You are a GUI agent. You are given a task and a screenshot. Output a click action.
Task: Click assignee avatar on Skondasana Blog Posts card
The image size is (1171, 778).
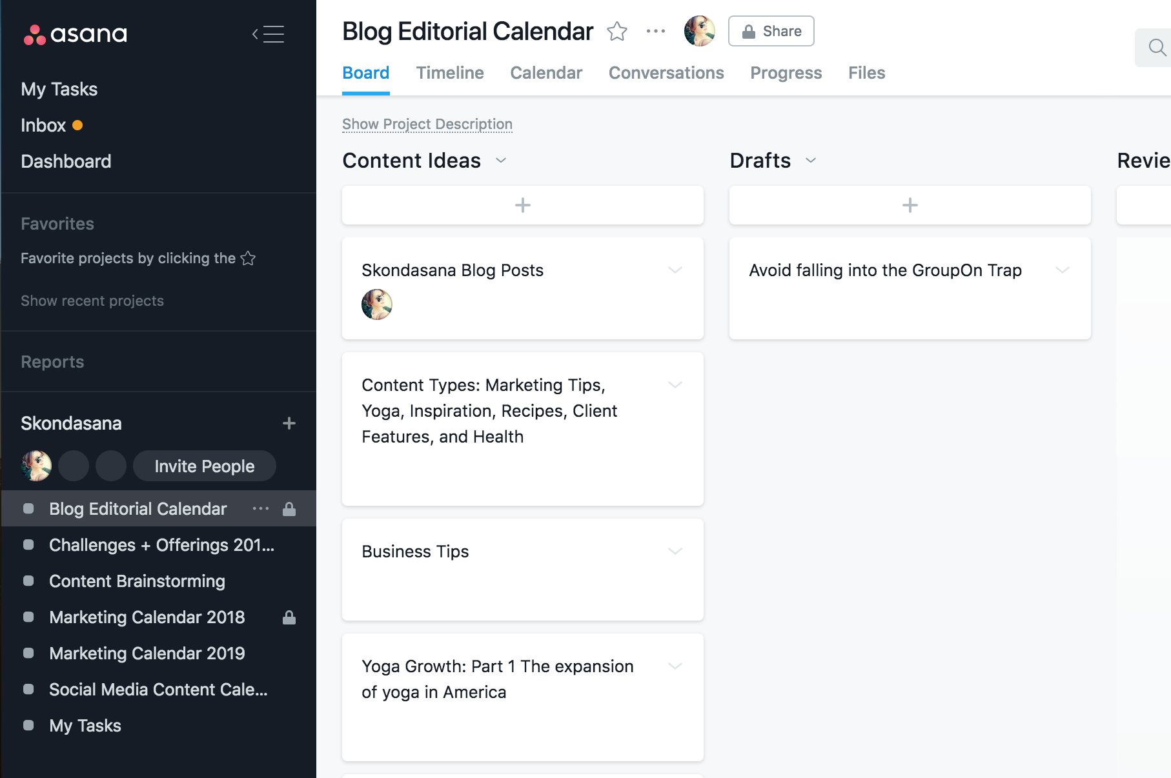coord(377,304)
